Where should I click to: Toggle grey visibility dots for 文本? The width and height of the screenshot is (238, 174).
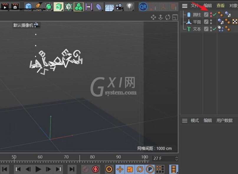tap(211, 29)
